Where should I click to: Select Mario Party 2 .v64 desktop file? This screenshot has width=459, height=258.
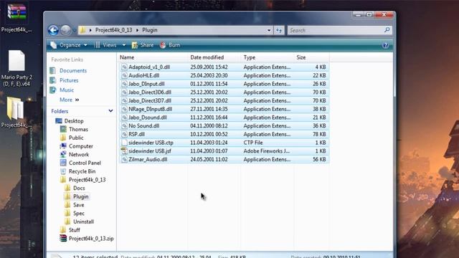click(16, 68)
